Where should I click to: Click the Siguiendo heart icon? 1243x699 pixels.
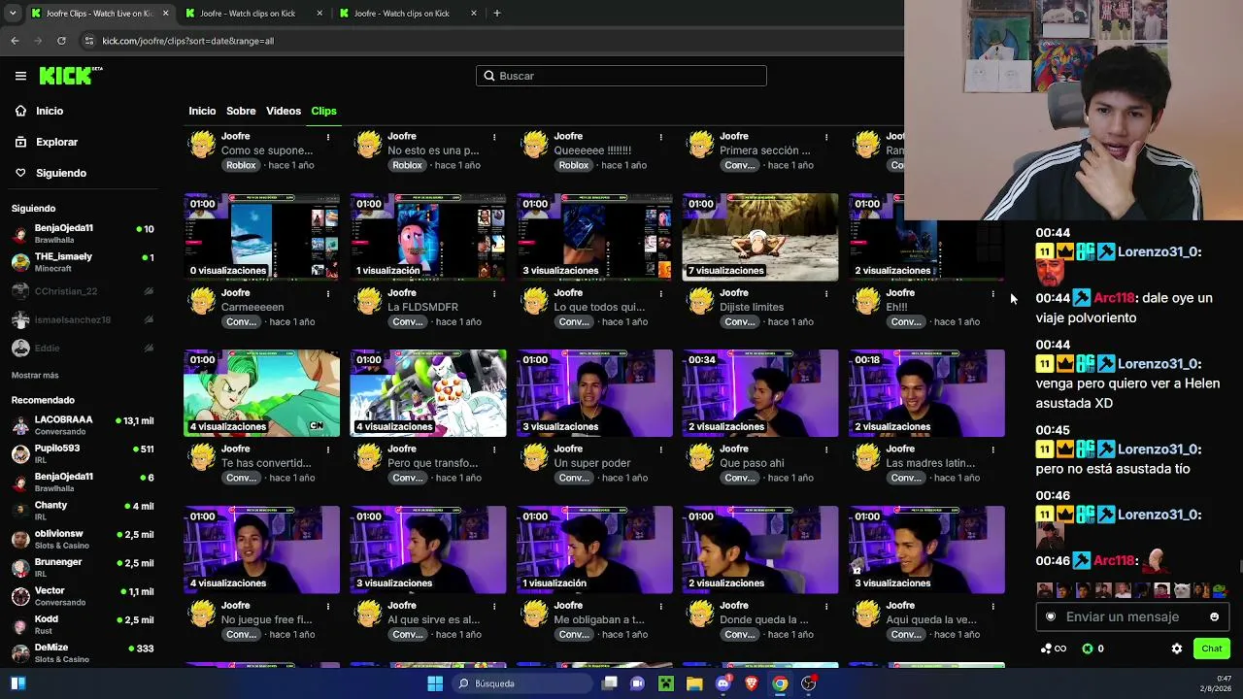point(20,173)
